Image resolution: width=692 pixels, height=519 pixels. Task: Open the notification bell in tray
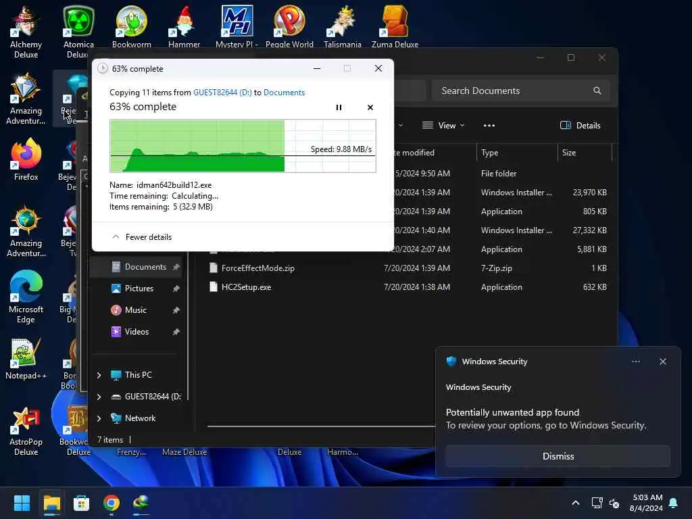pos(674,503)
